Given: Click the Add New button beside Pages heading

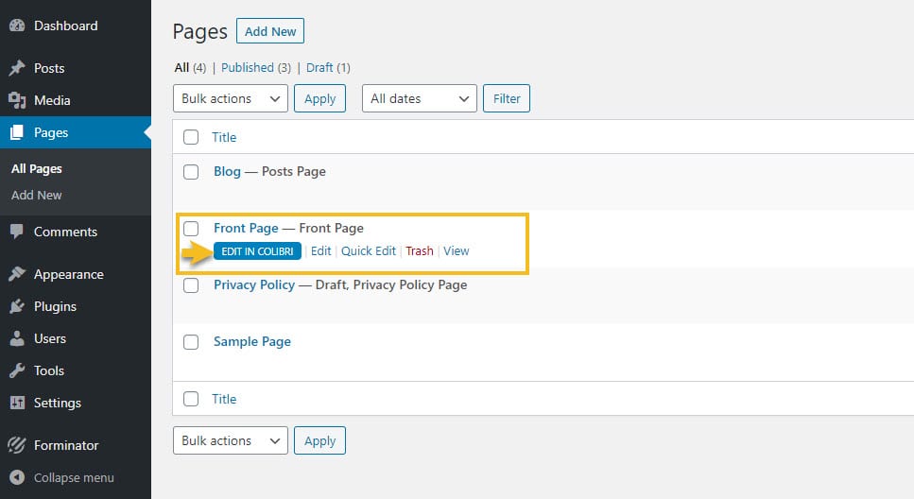Looking at the screenshot, I should [x=270, y=31].
